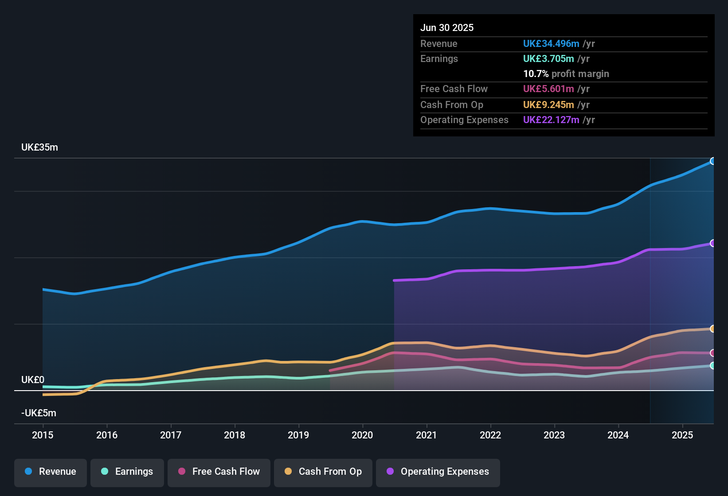Select the Cash From Op legend item

point(323,472)
